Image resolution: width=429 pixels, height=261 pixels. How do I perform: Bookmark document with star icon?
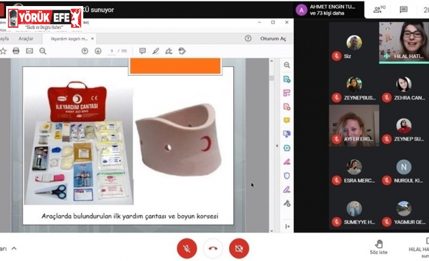3,51
